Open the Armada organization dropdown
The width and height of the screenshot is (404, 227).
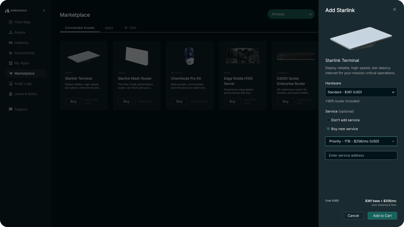(x=291, y=14)
